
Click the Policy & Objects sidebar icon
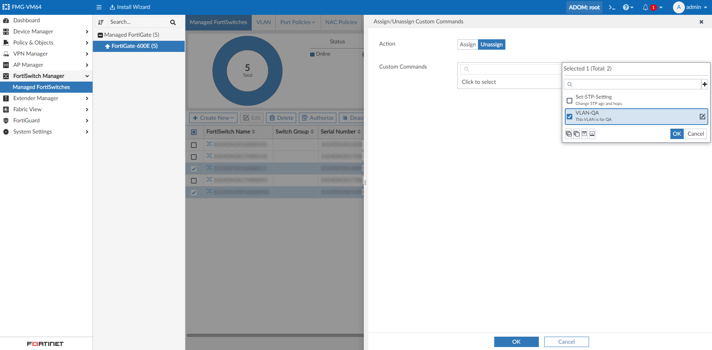click(x=6, y=43)
